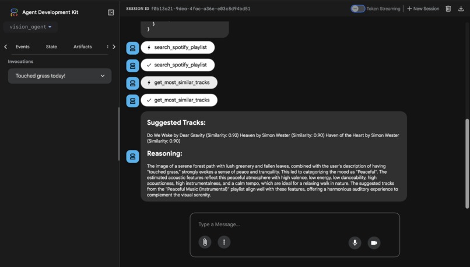Go to previous tabs with the left arrow
Image resolution: width=470 pixels, height=267 pixels.
click(6, 47)
